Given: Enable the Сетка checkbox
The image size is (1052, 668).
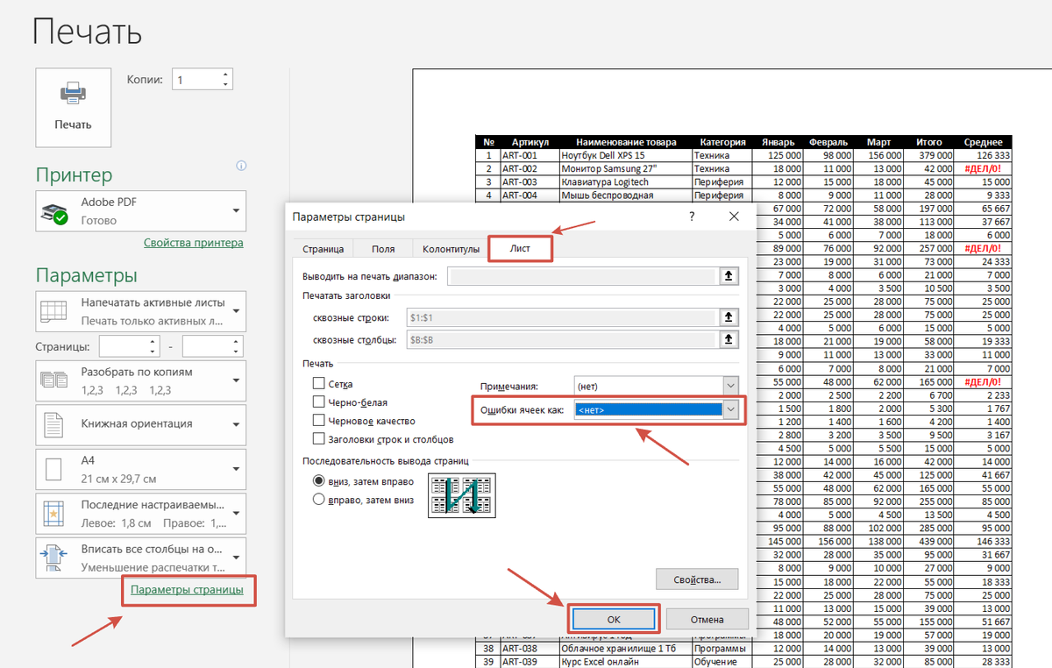Looking at the screenshot, I should coord(319,384).
